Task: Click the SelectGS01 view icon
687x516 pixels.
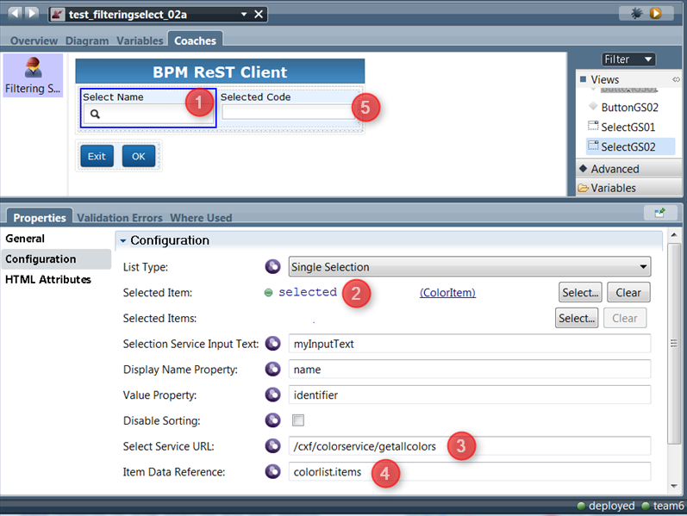Action: (593, 126)
